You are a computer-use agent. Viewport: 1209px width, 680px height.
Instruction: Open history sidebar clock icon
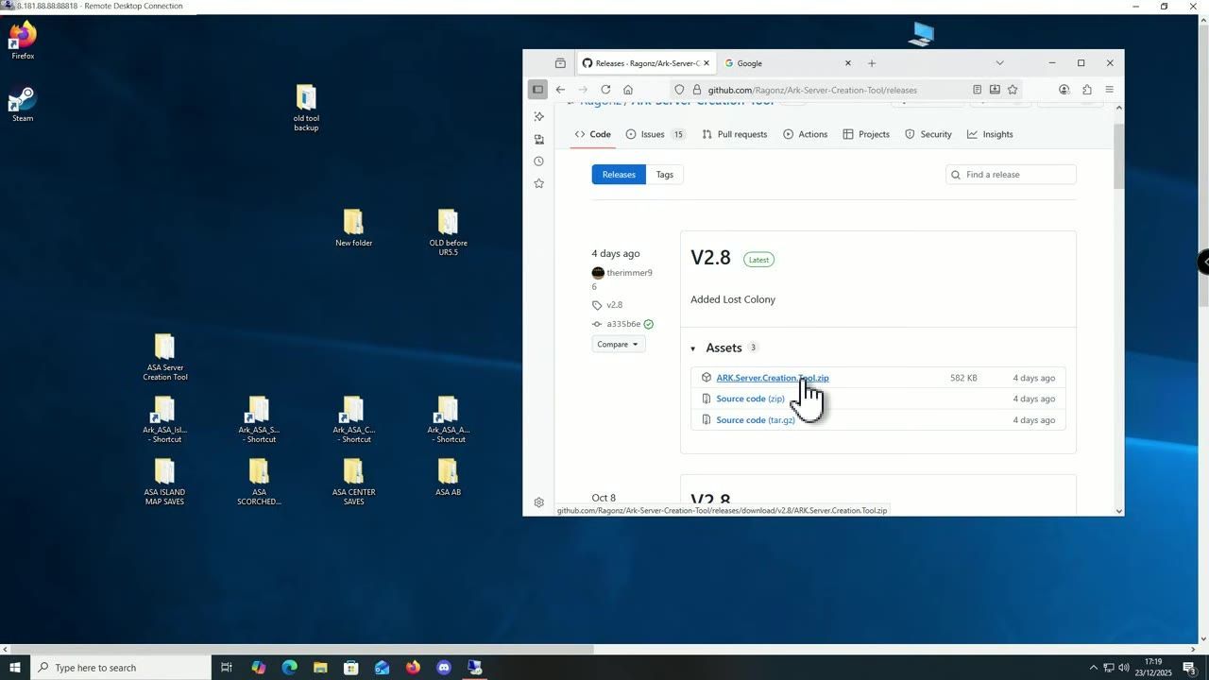tap(538, 161)
